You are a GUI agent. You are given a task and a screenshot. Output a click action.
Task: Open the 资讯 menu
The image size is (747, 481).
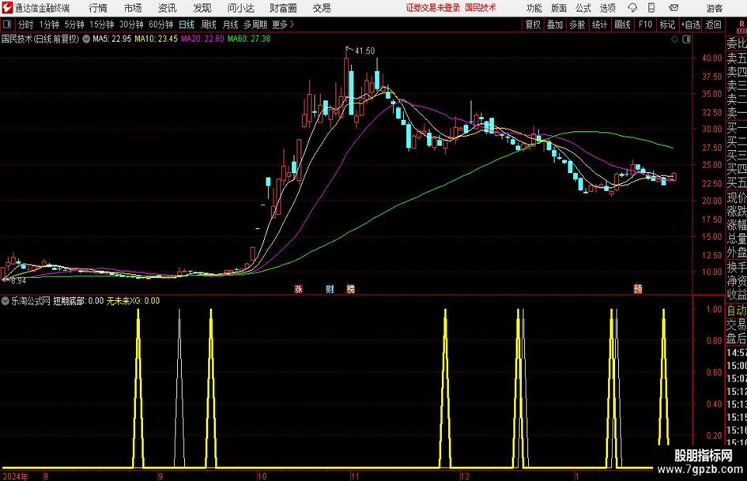pyautogui.click(x=168, y=8)
